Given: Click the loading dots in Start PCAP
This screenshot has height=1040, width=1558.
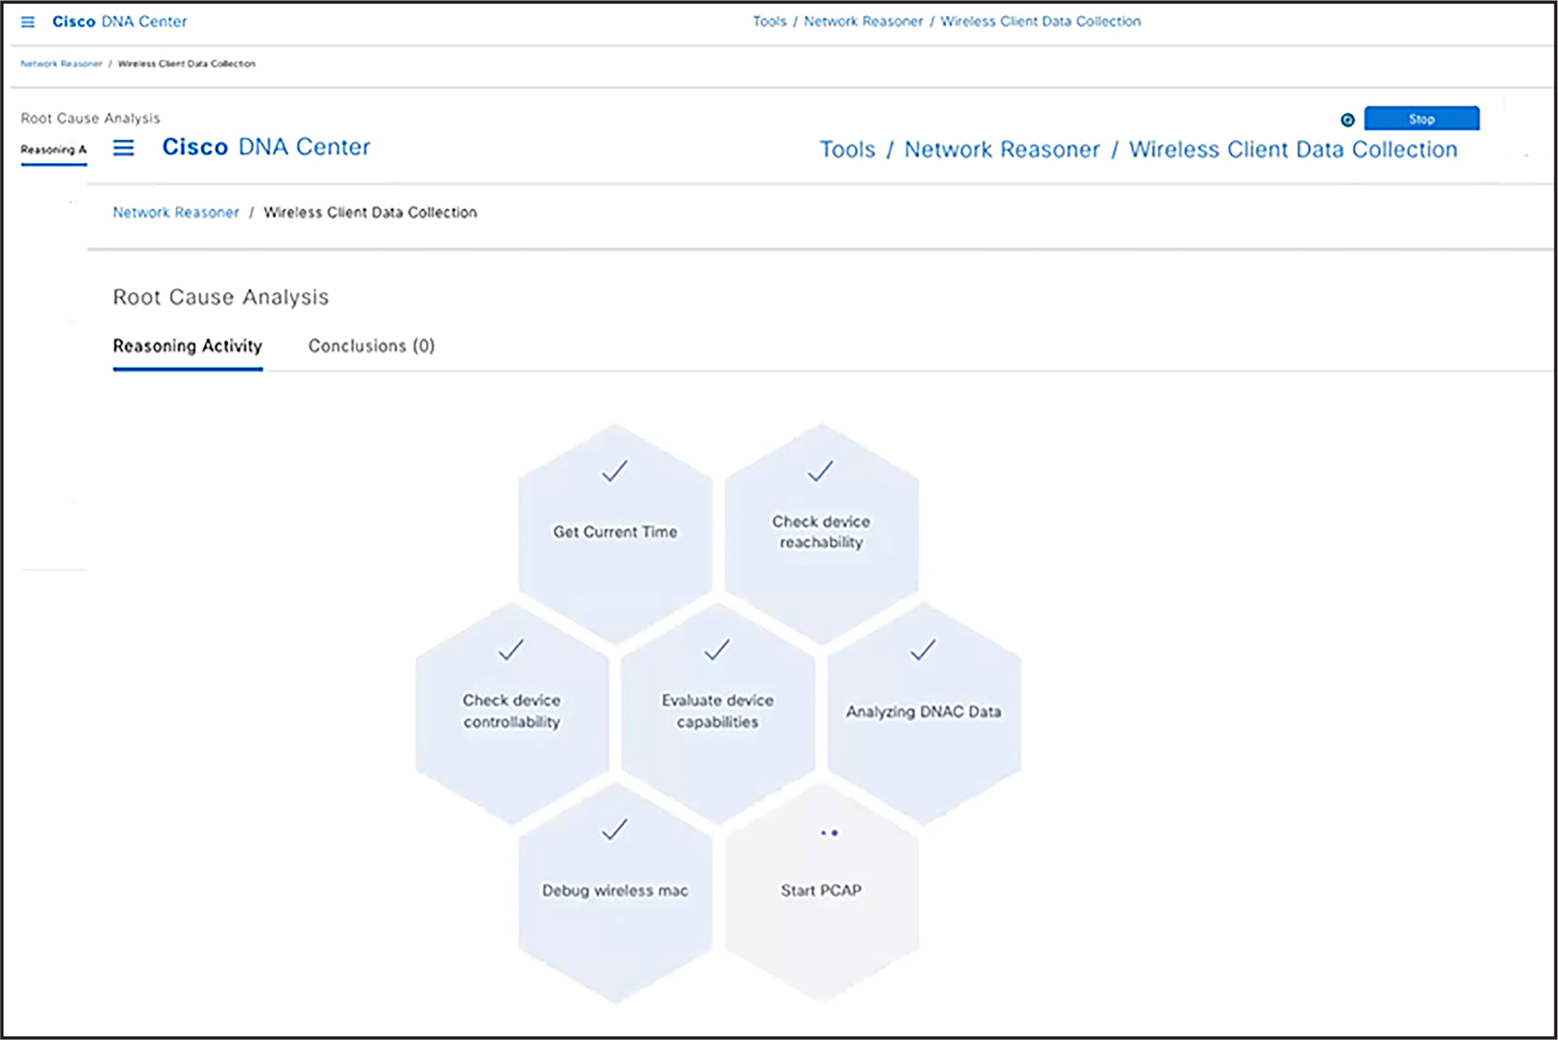Looking at the screenshot, I should click(x=829, y=833).
